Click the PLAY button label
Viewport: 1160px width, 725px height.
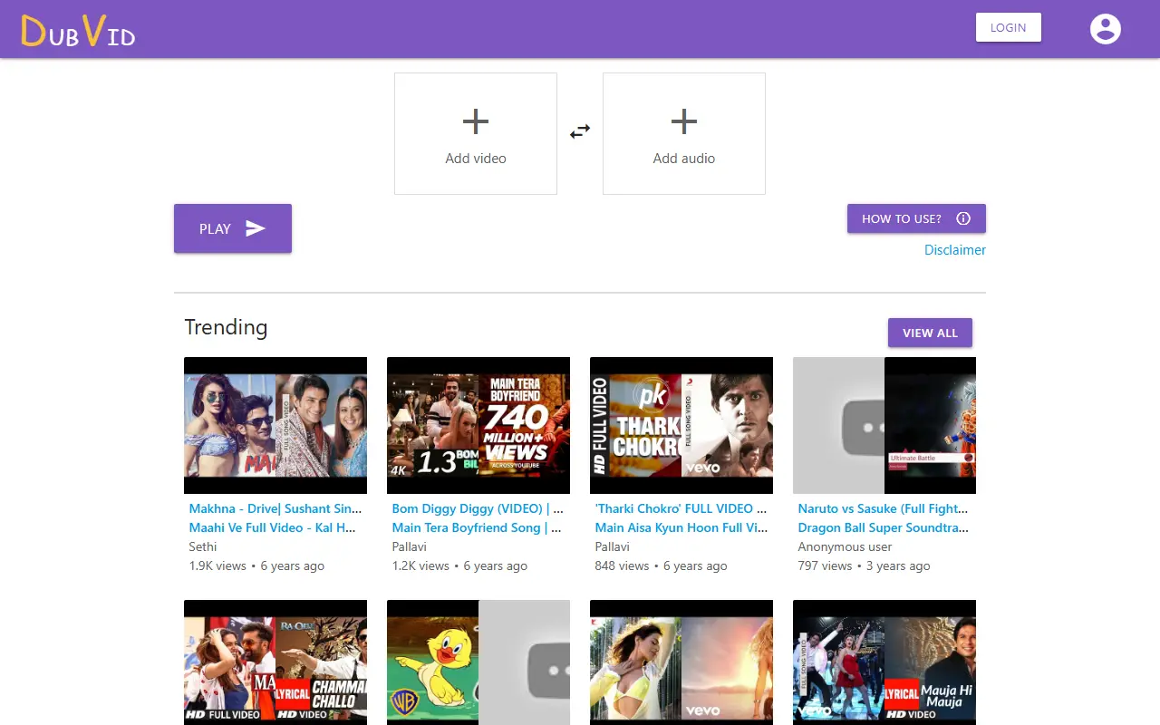point(215,229)
